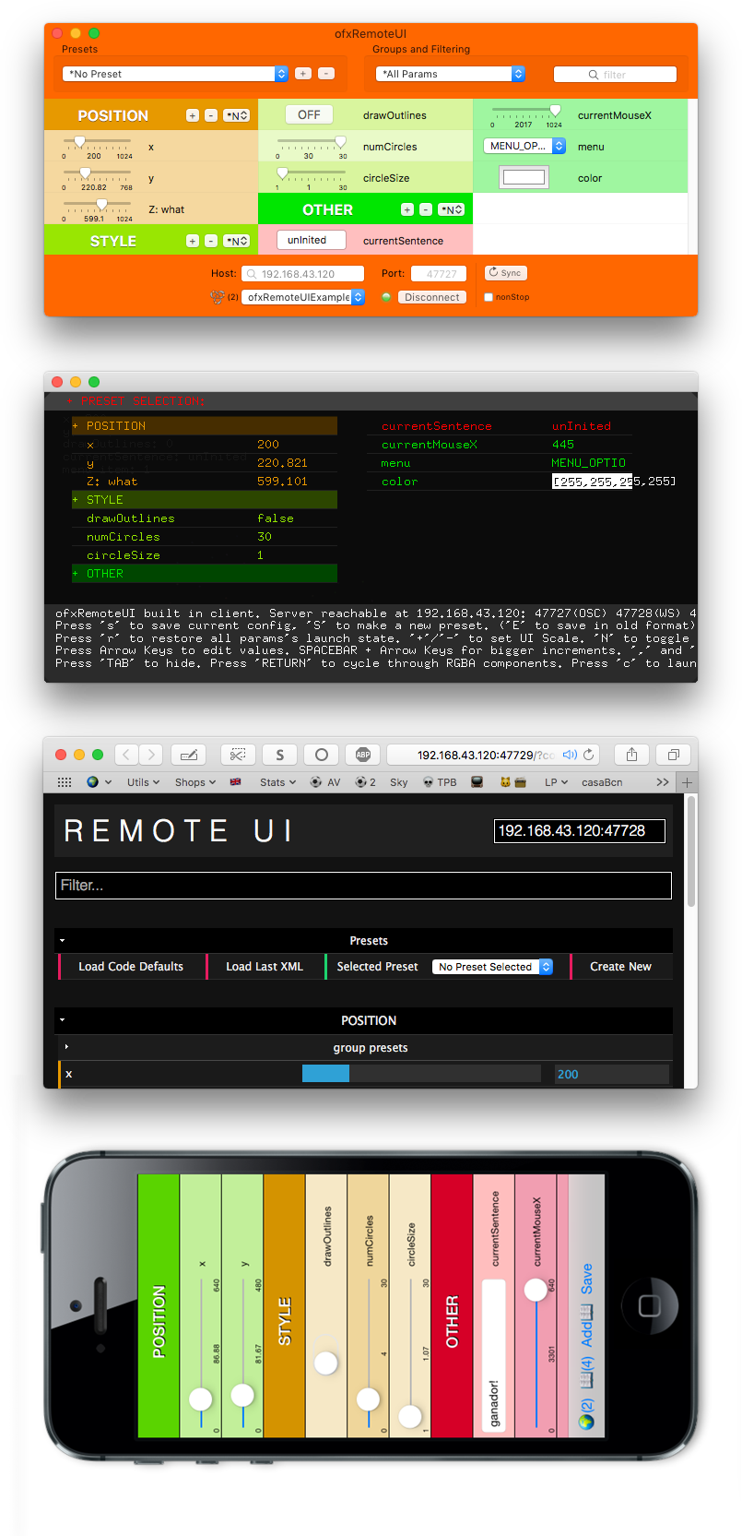Click the Filter... box in web UI

pyautogui.click(x=363, y=886)
